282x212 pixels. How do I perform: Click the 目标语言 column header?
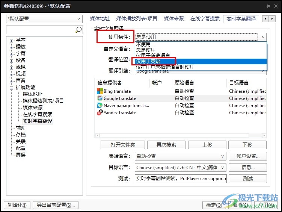coord(247,83)
